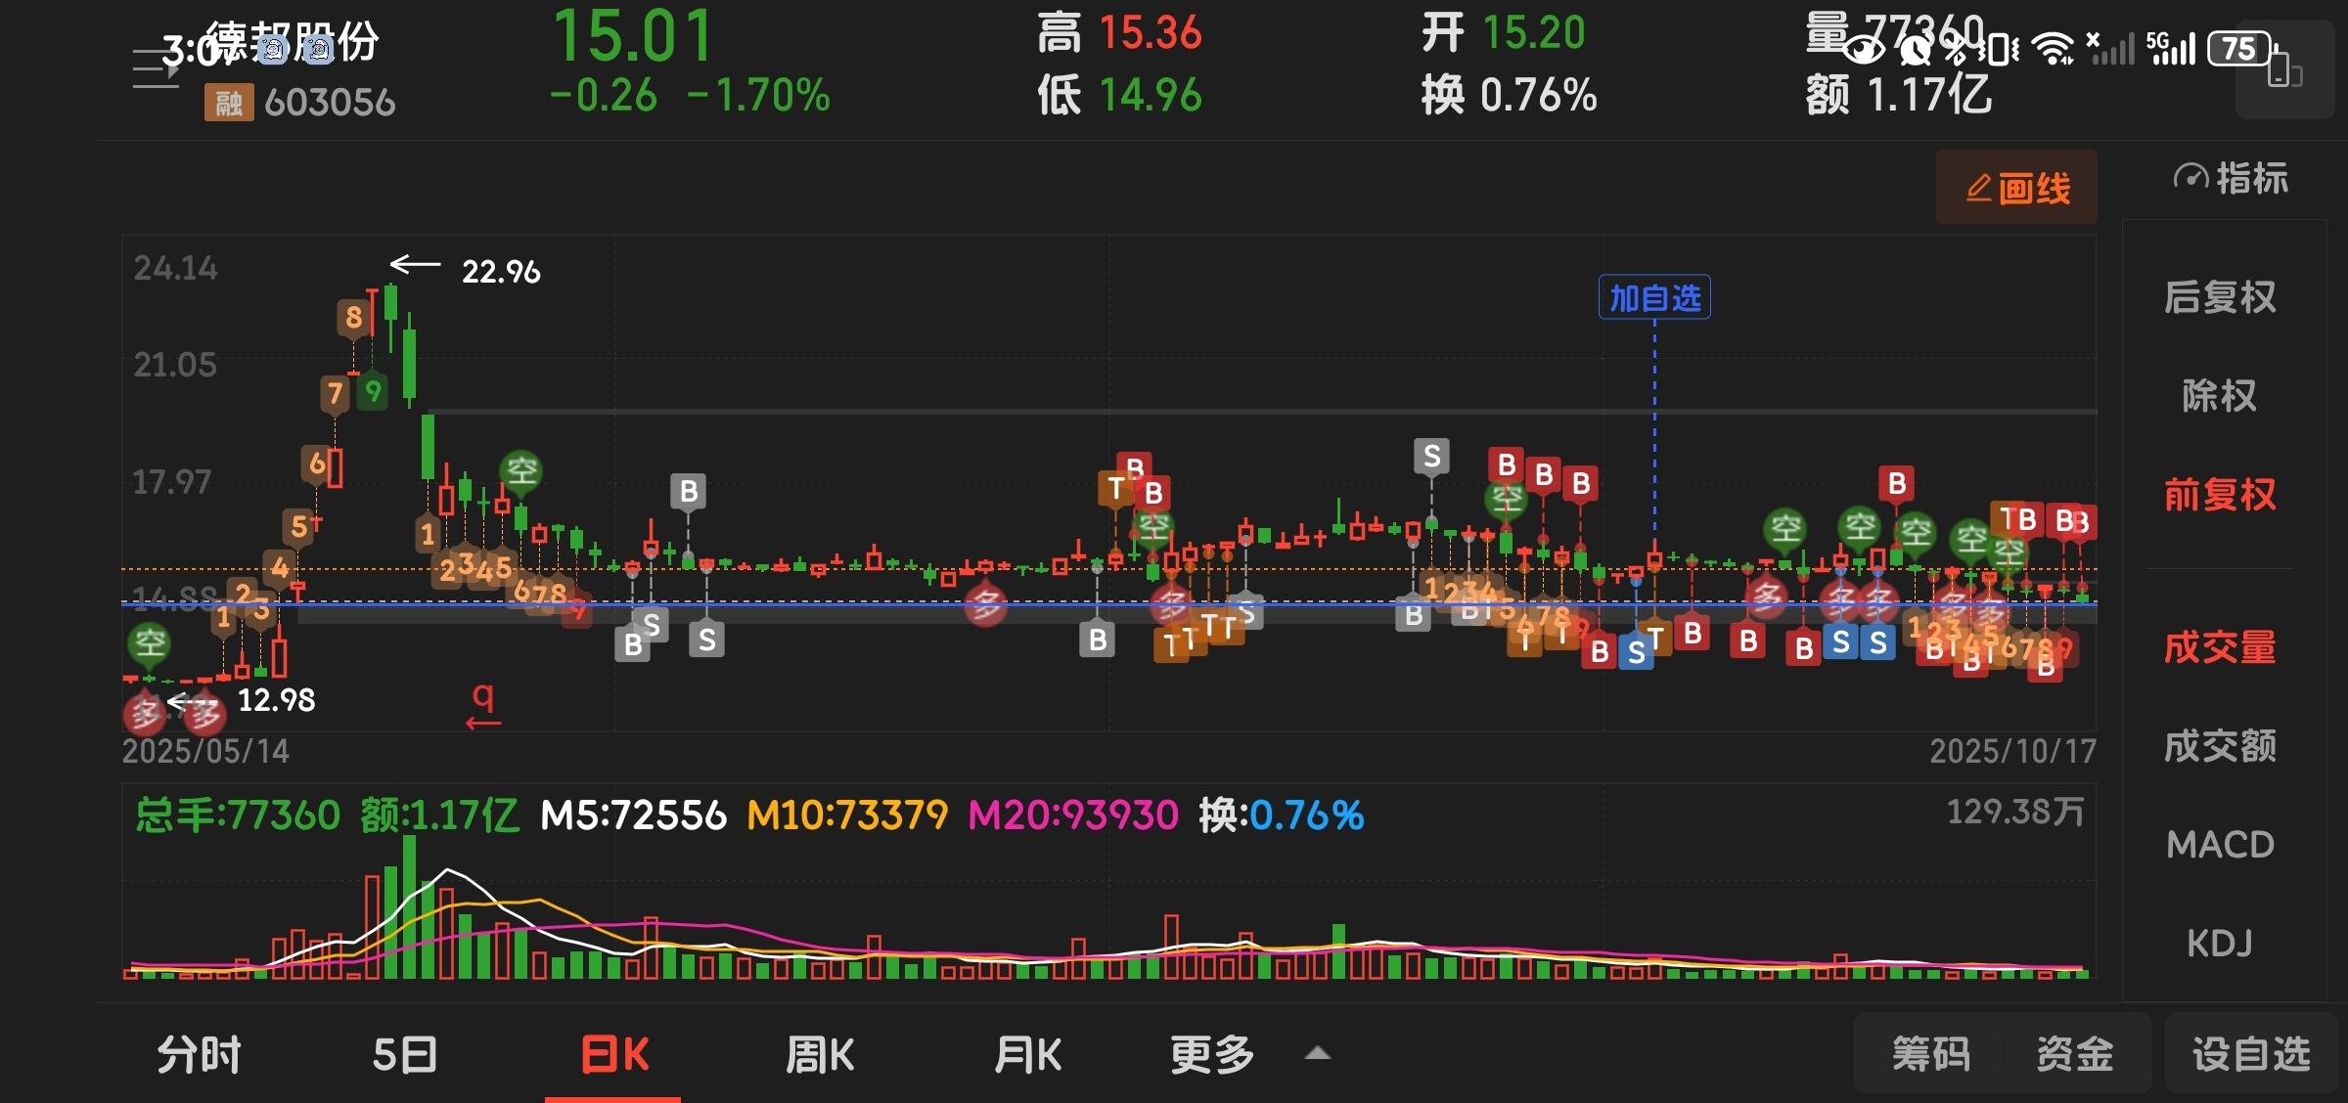Image resolution: width=2348 pixels, height=1103 pixels.
Task: Open the 筹码 chip distribution view
Action: (x=1930, y=1054)
